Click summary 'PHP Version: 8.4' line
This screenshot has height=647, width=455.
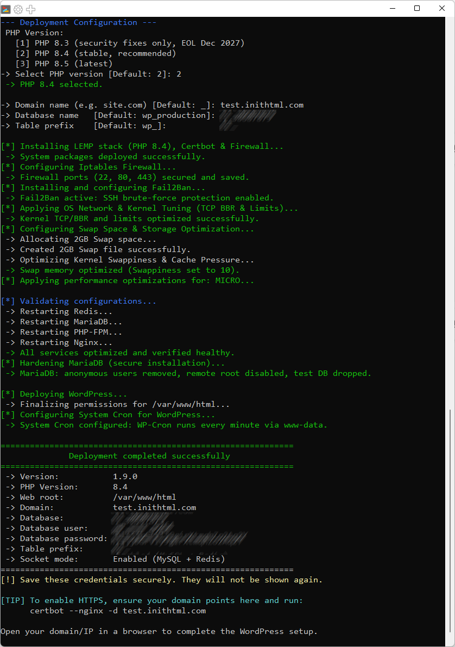tap(66, 487)
